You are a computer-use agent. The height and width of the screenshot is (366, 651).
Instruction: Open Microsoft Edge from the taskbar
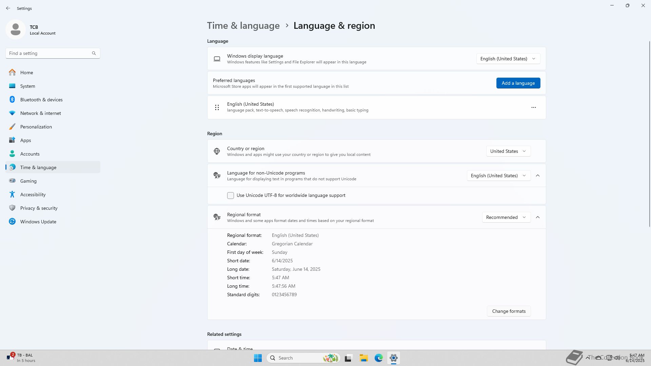378,358
